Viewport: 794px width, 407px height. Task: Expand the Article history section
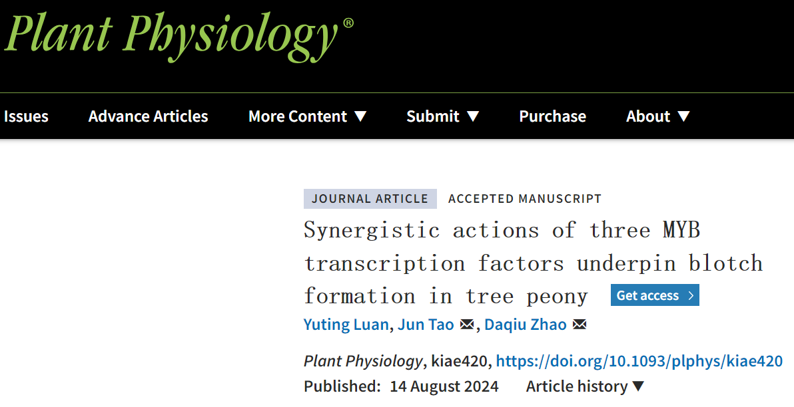585,386
